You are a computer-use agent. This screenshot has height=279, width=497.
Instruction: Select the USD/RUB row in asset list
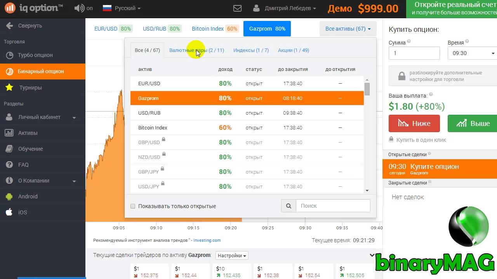[x=247, y=113]
